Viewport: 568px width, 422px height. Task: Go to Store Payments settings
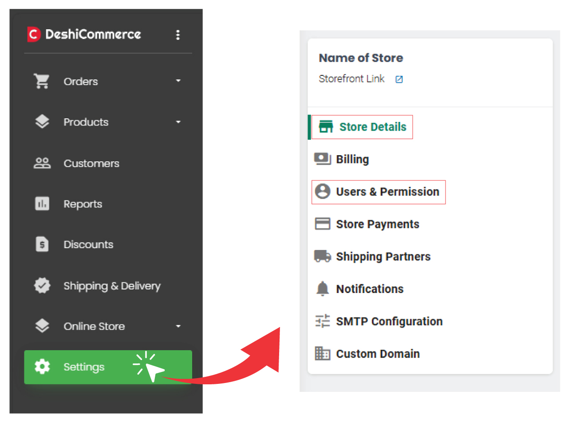[377, 224]
